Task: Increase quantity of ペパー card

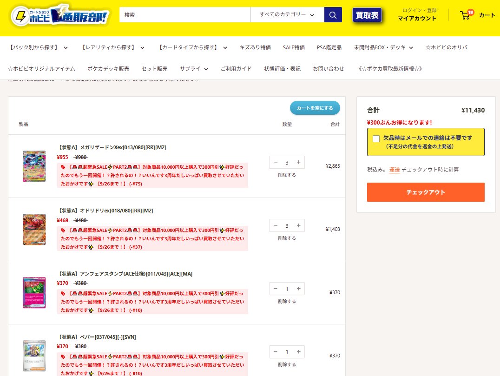Action: 299,352
